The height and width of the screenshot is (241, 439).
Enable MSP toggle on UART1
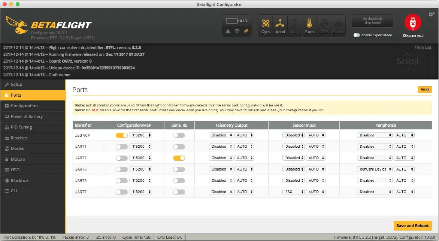coord(121,147)
